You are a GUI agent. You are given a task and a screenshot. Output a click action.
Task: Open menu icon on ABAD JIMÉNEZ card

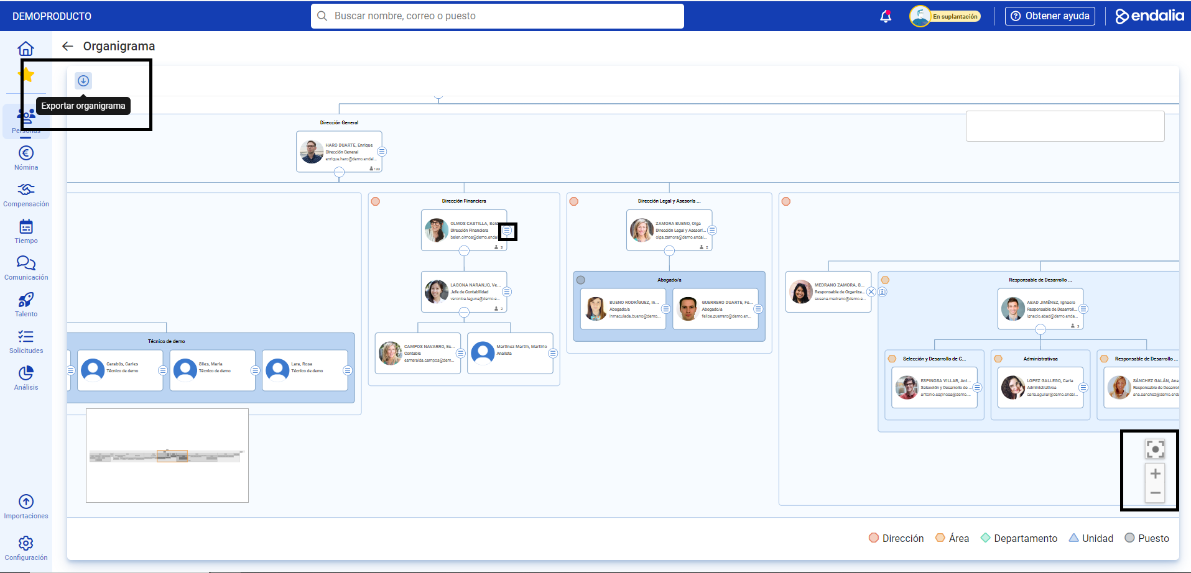pos(1083,309)
